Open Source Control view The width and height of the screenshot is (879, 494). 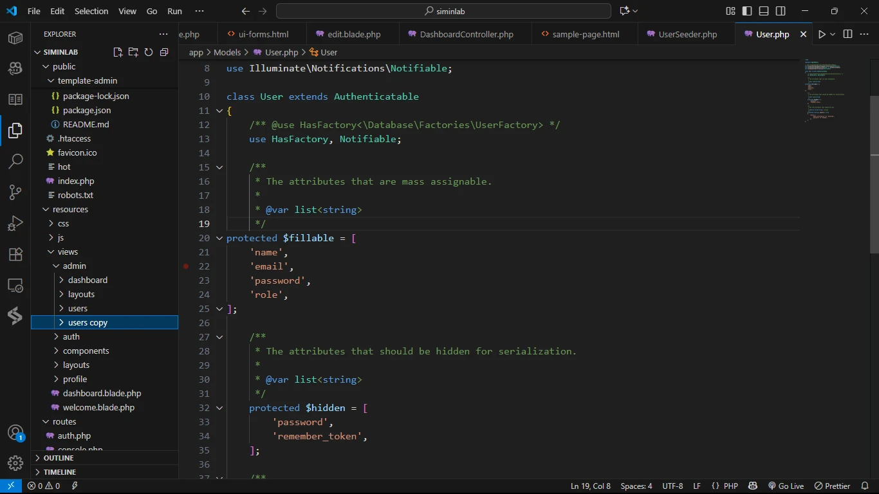pyautogui.click(x=15, y=192)
